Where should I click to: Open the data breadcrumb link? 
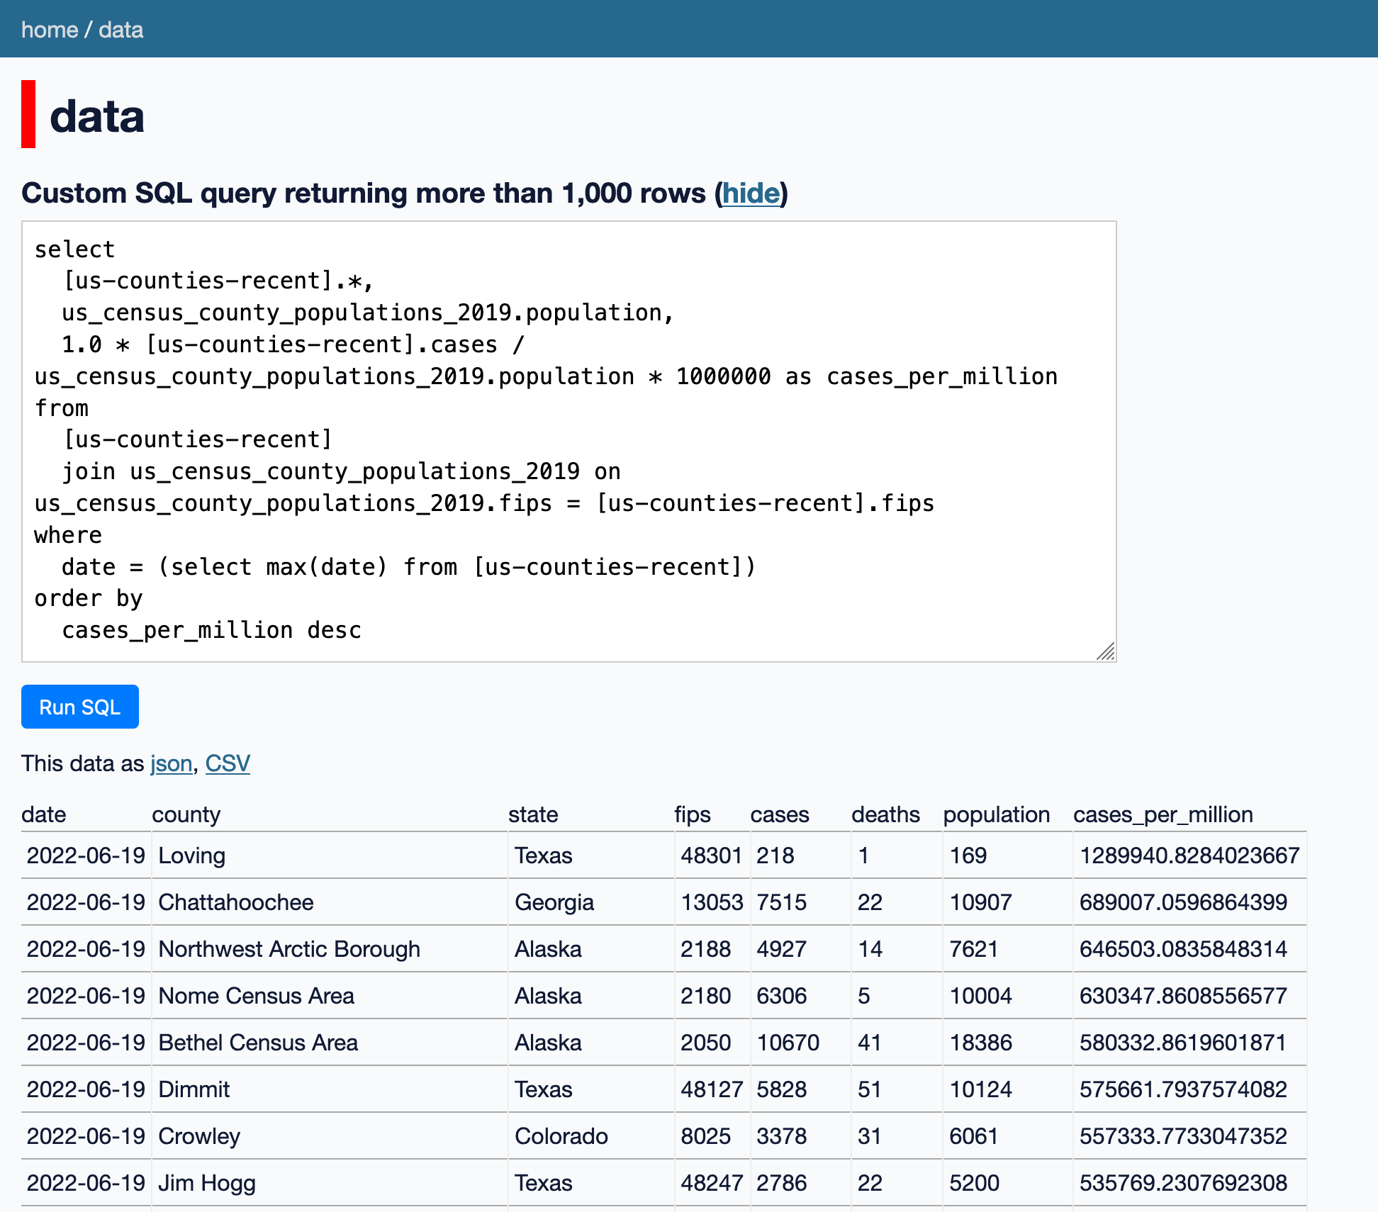(121, 30)
